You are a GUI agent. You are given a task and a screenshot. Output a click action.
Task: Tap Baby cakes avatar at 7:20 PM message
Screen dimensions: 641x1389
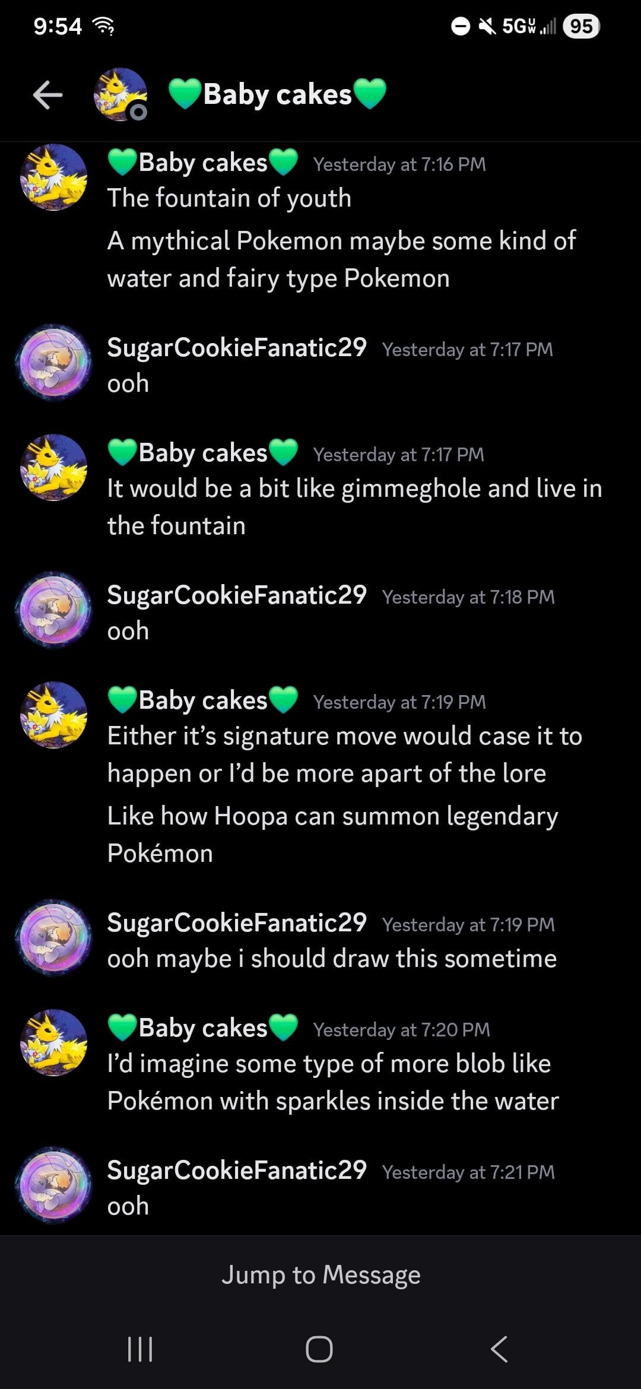[53, 1043]
